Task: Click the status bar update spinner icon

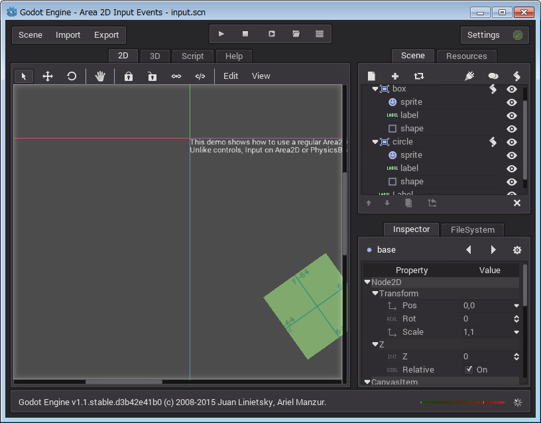Action: pos(518,402)
